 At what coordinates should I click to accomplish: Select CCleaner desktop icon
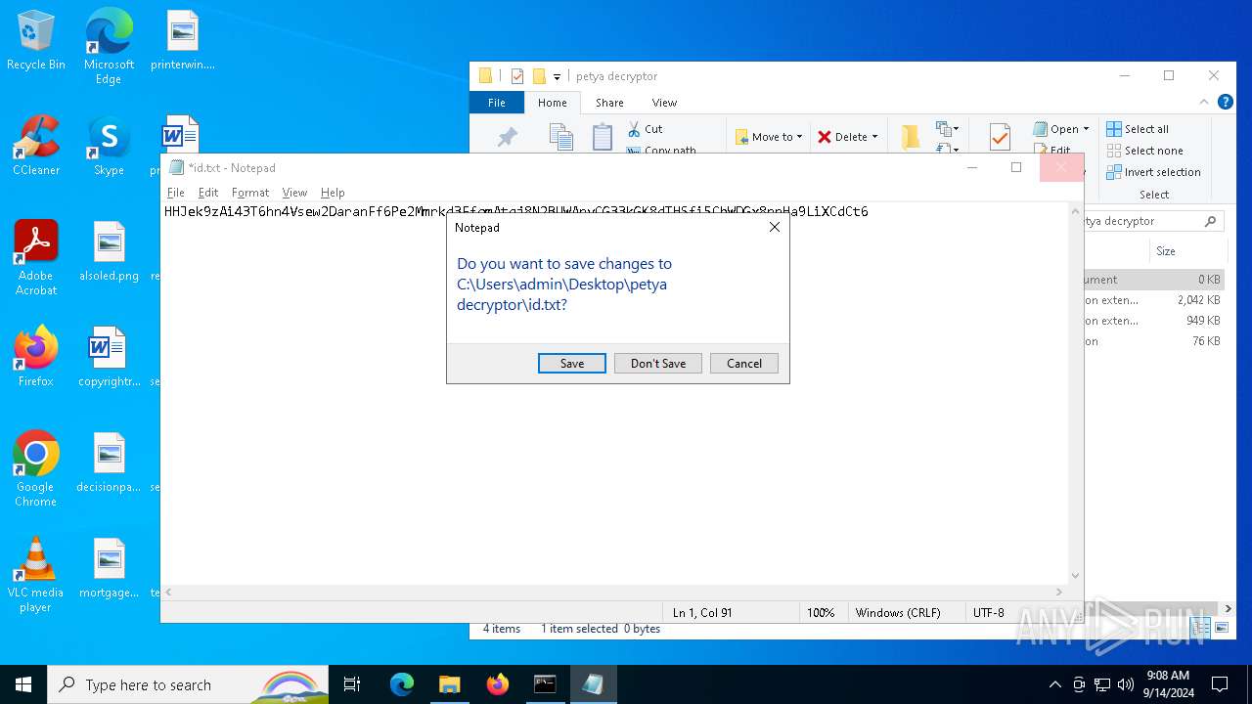(x=36, y=146)
